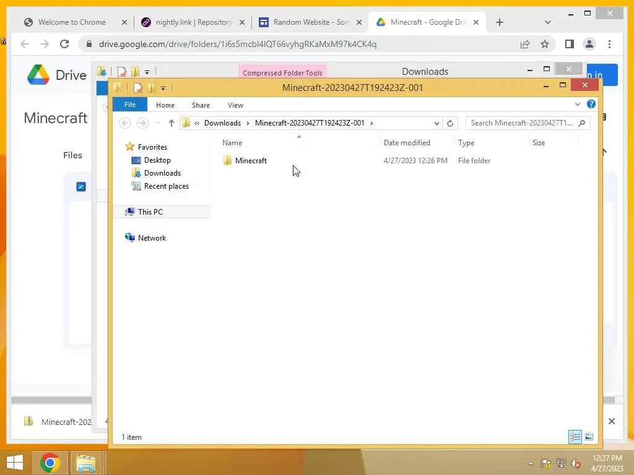The height and width of the screenshot is (475, 634).
Task: Click the Properties icon in quick access toolbar
Action: 138,88
